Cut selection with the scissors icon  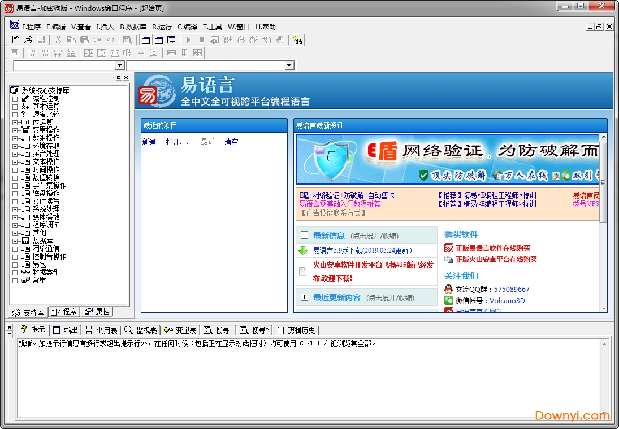click(x=58, y=40)
